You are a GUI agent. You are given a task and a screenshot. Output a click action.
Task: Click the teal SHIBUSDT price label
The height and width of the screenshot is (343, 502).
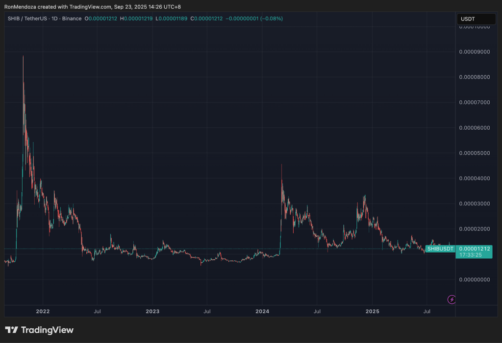440,249
